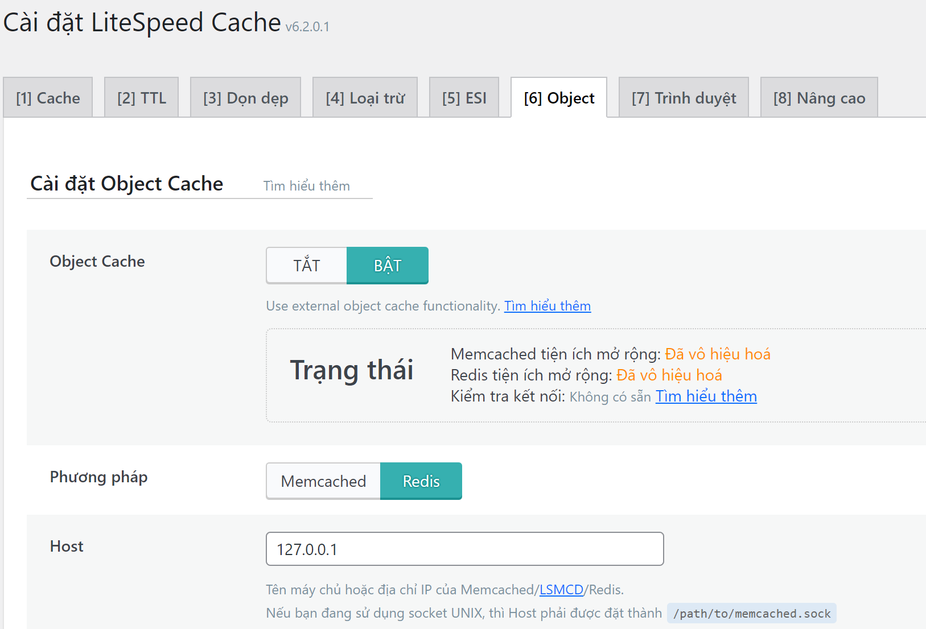
Task: Go to the [3] Dọn dẹp tab
Action: coord(245,98)
